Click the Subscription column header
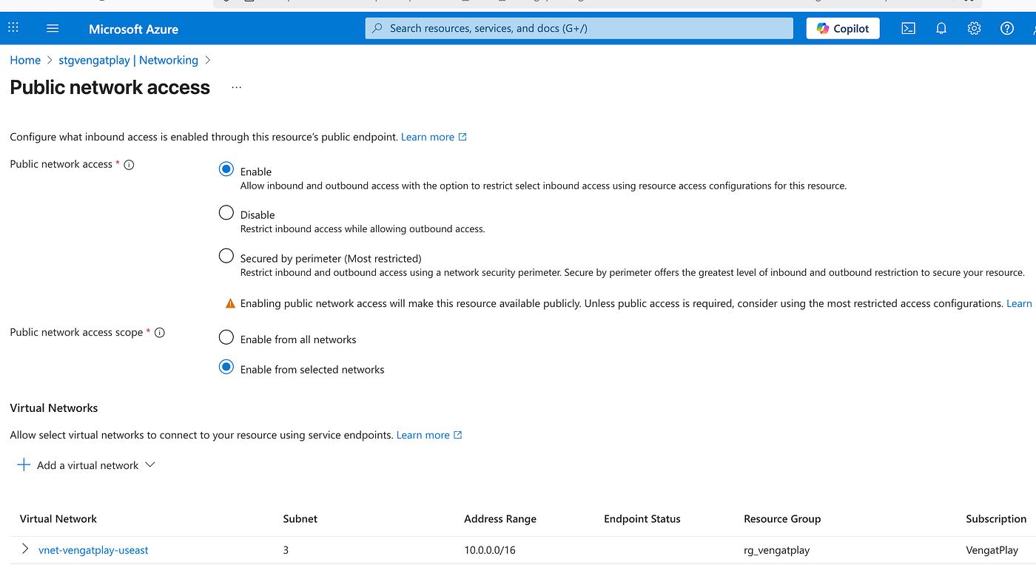Screen dimensions: 1036x582 click(996, 518)
